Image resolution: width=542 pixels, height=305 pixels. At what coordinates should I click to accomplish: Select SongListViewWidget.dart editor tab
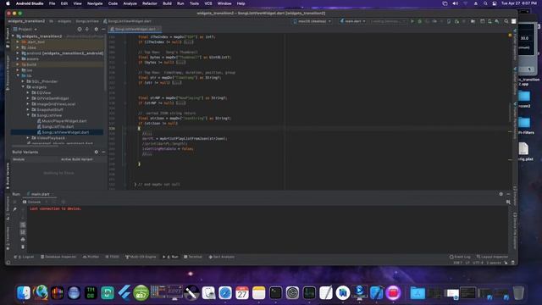135,30
